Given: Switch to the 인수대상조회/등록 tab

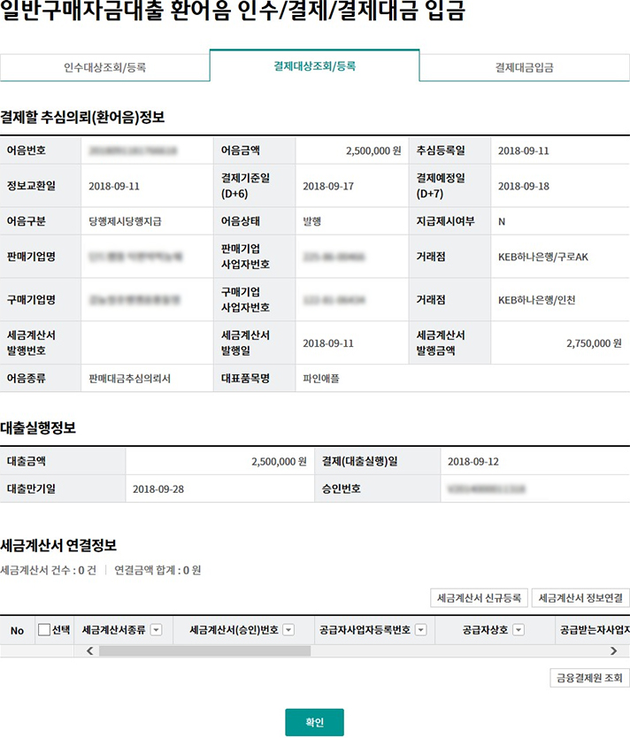Looking at the screenshot, I should coord(104,67).
